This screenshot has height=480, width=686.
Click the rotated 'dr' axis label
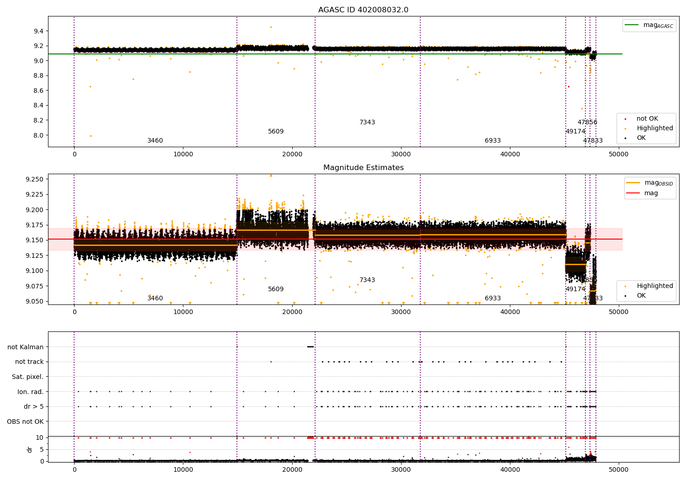pos(30,449)
